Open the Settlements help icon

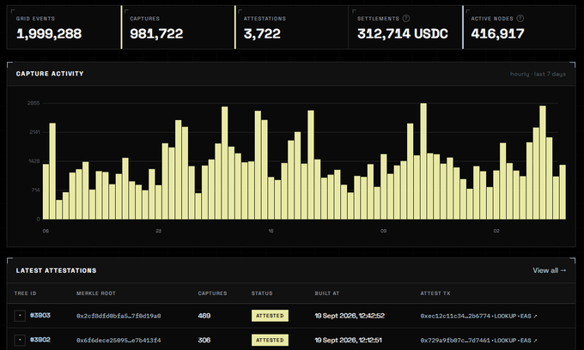coord(406,18)
